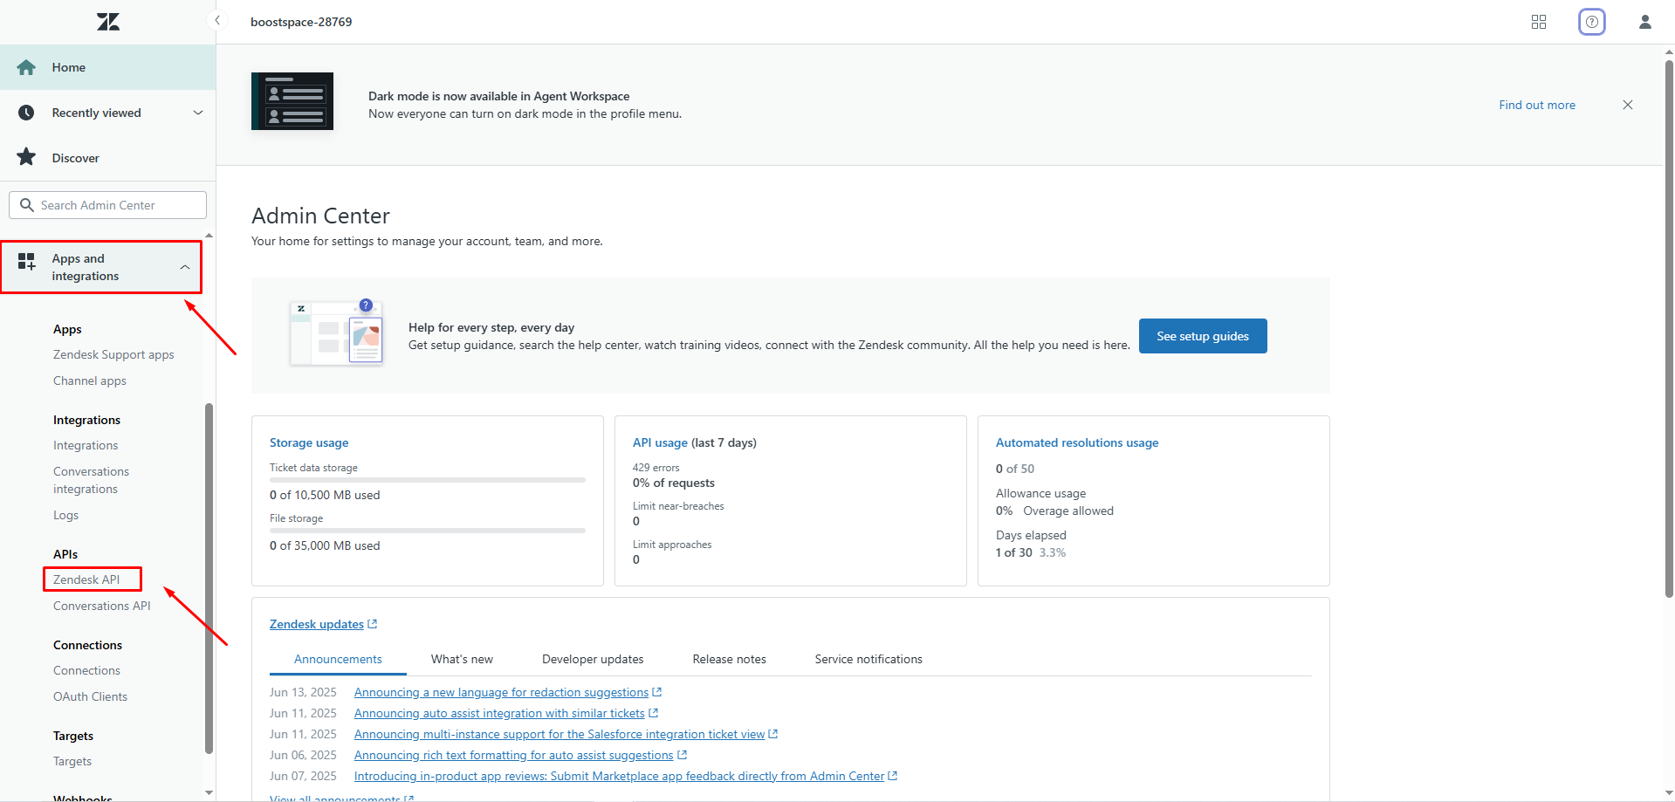
Task: Open OAuth Clients
Action: (90, 696)
